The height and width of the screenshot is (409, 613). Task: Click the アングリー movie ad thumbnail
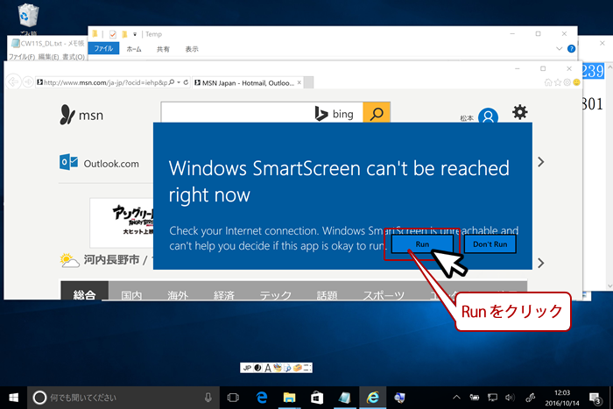tap(122, 222)
